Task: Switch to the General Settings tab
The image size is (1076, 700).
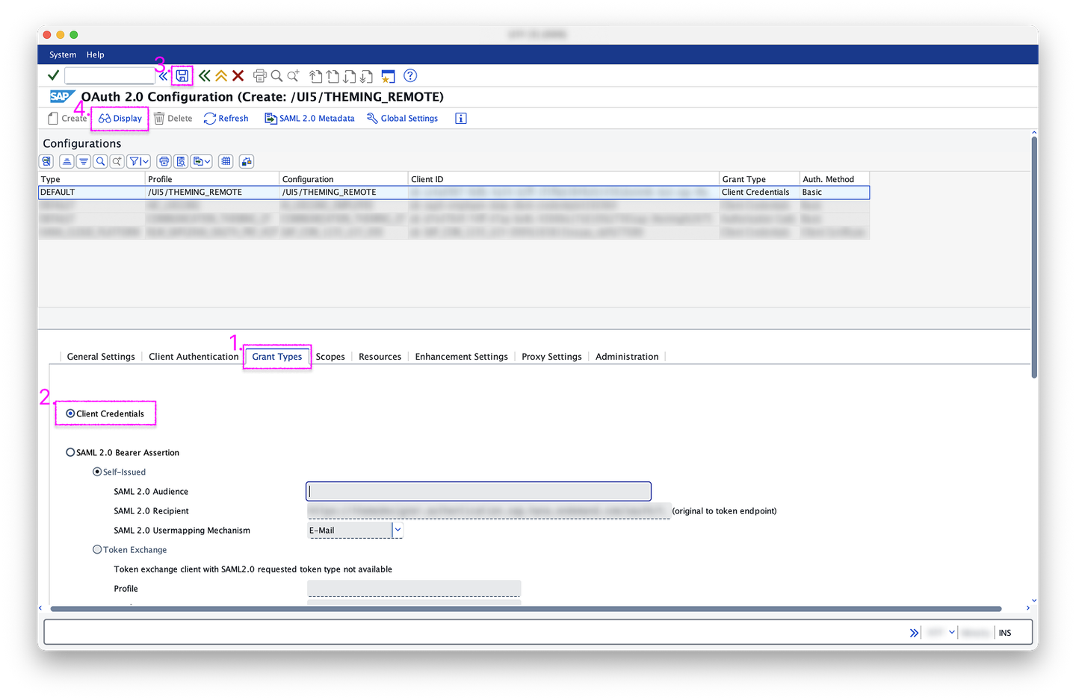Action: tap(101, 357)
